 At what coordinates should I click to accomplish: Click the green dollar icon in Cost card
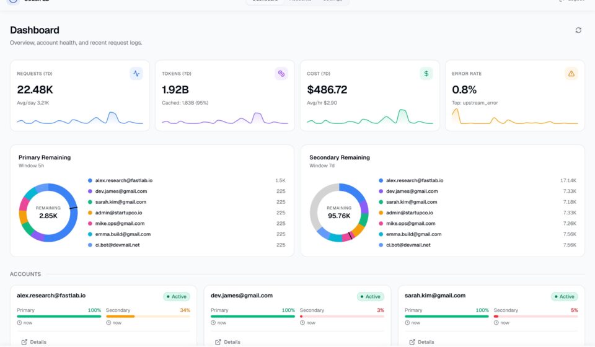[x=426, y=74]
